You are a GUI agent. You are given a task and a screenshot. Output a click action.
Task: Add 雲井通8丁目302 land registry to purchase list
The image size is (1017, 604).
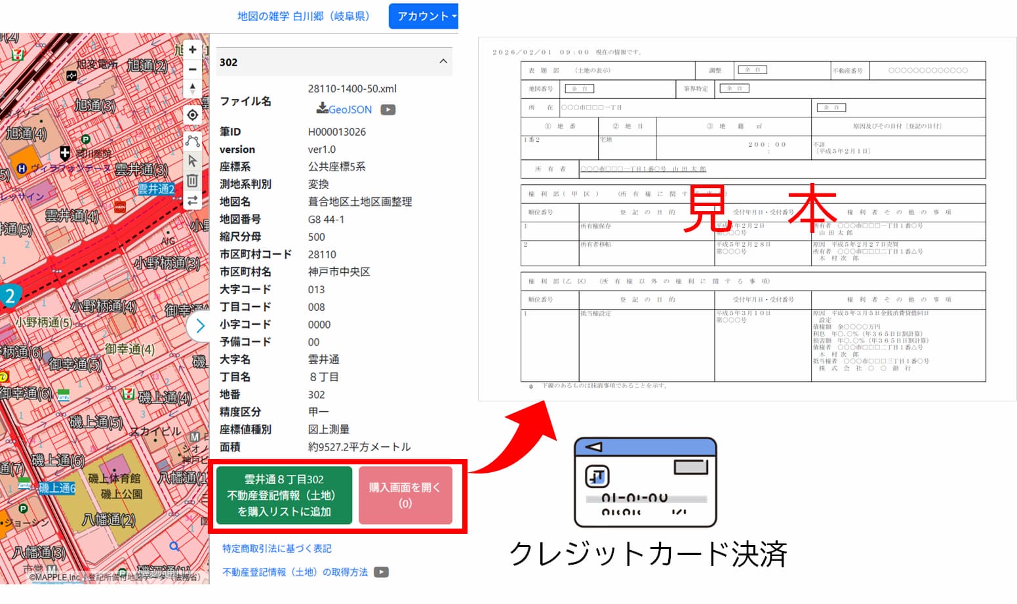tap(283, 495)
